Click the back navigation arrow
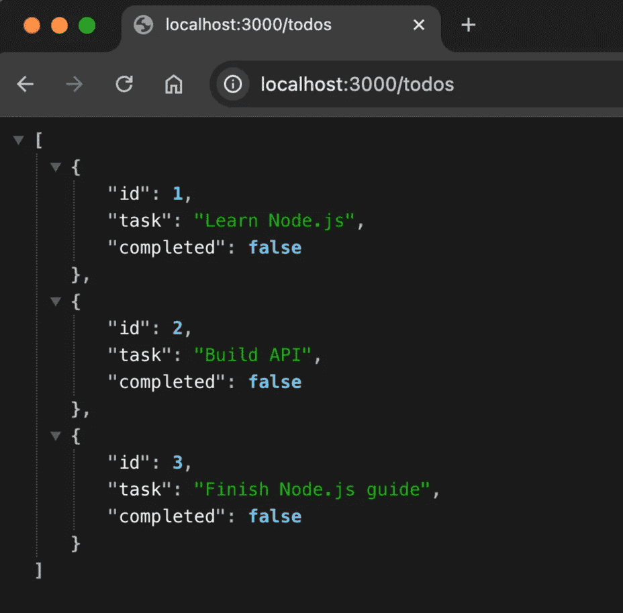Viewport: 623px width, 613px height. (x=25, y=85)
